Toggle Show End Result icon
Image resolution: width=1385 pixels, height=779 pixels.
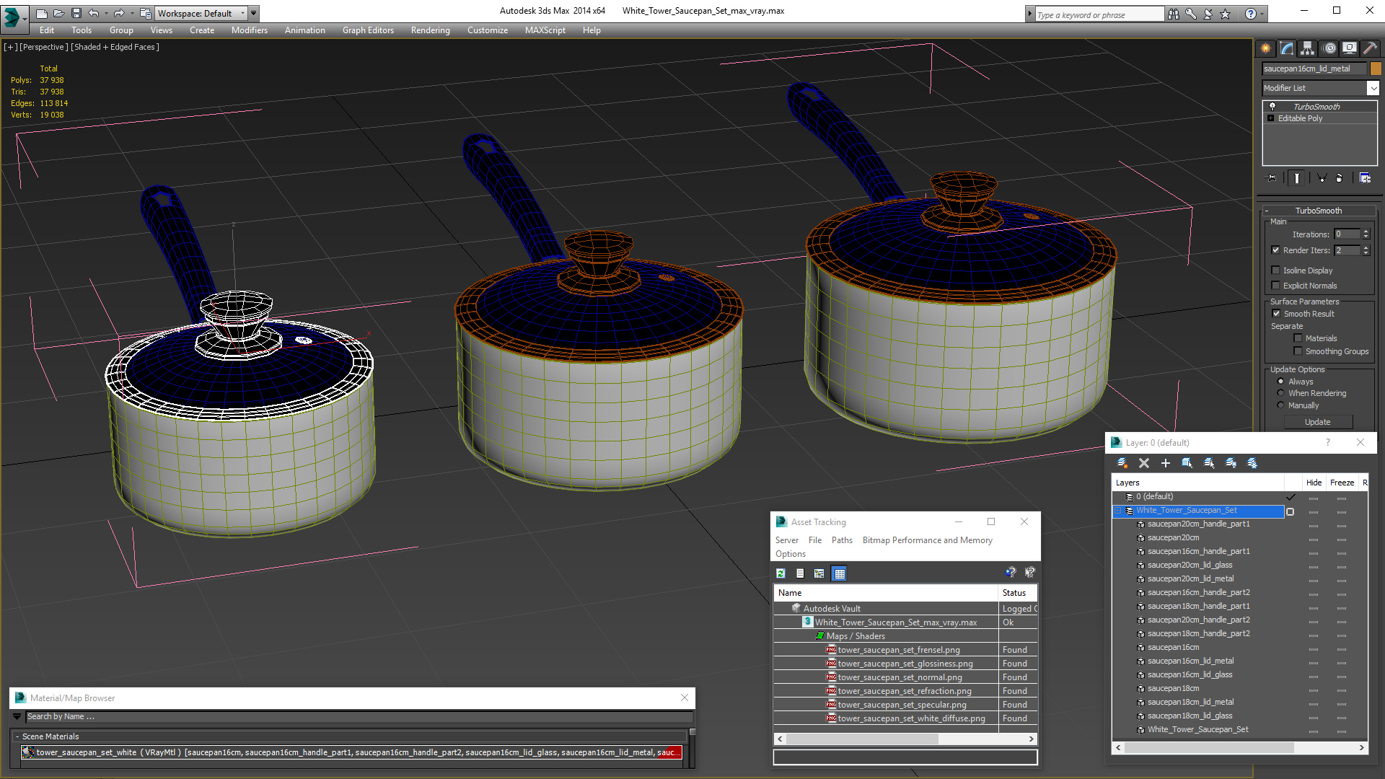pyautogui.click(x=1297, y=178)
